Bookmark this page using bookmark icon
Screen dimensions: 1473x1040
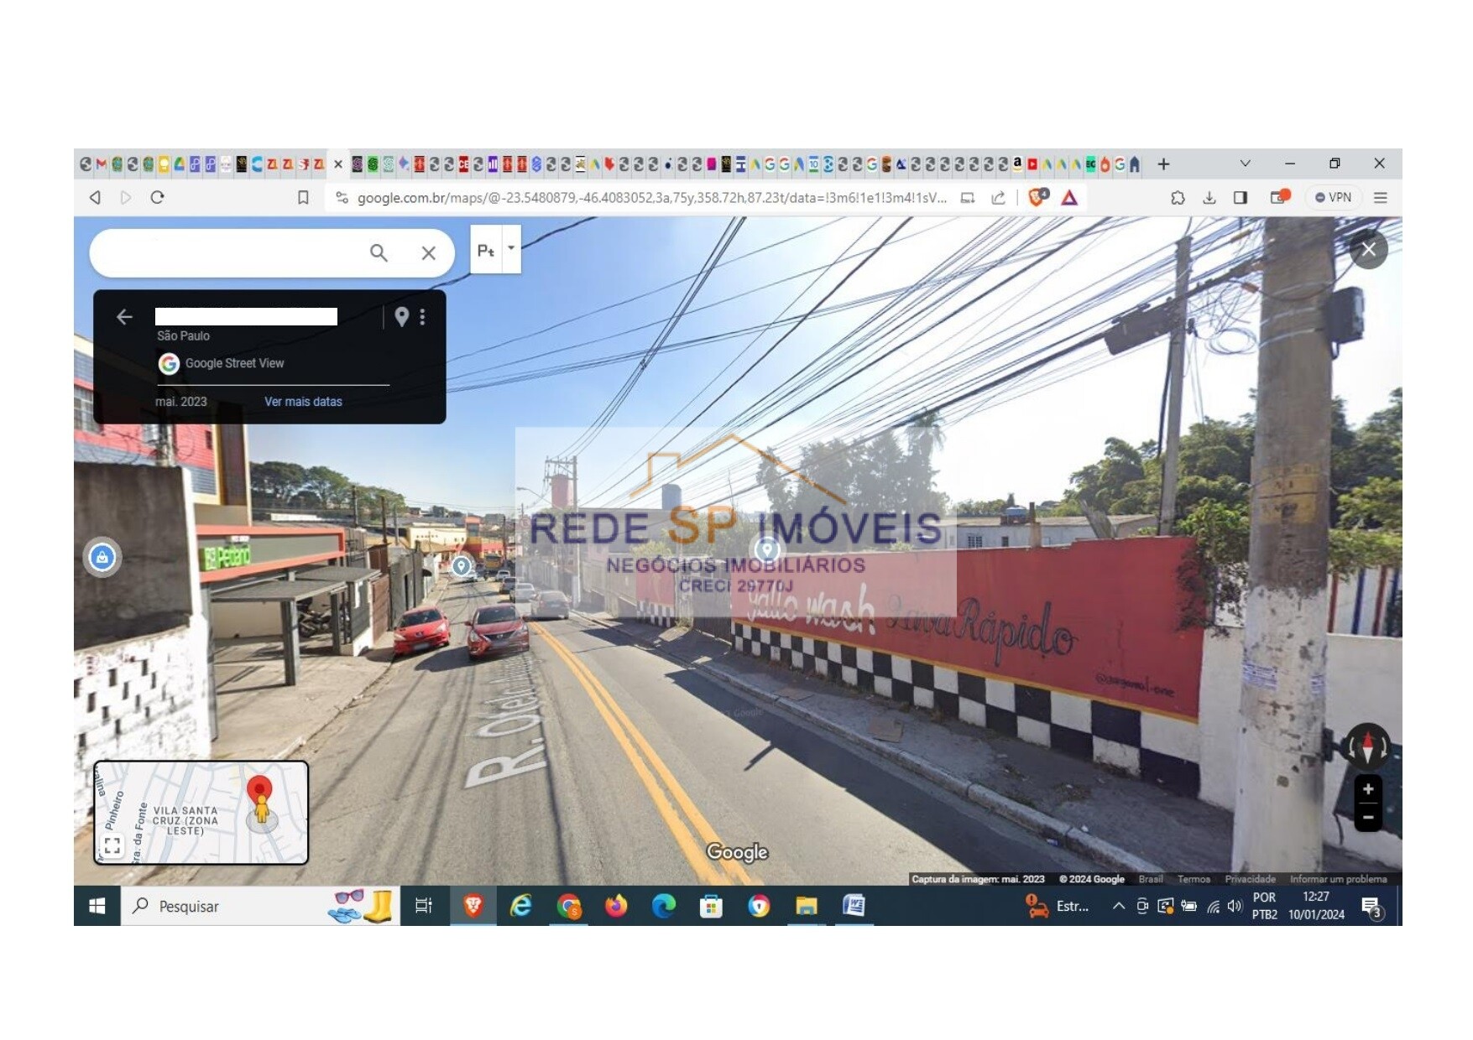point(303,198)
